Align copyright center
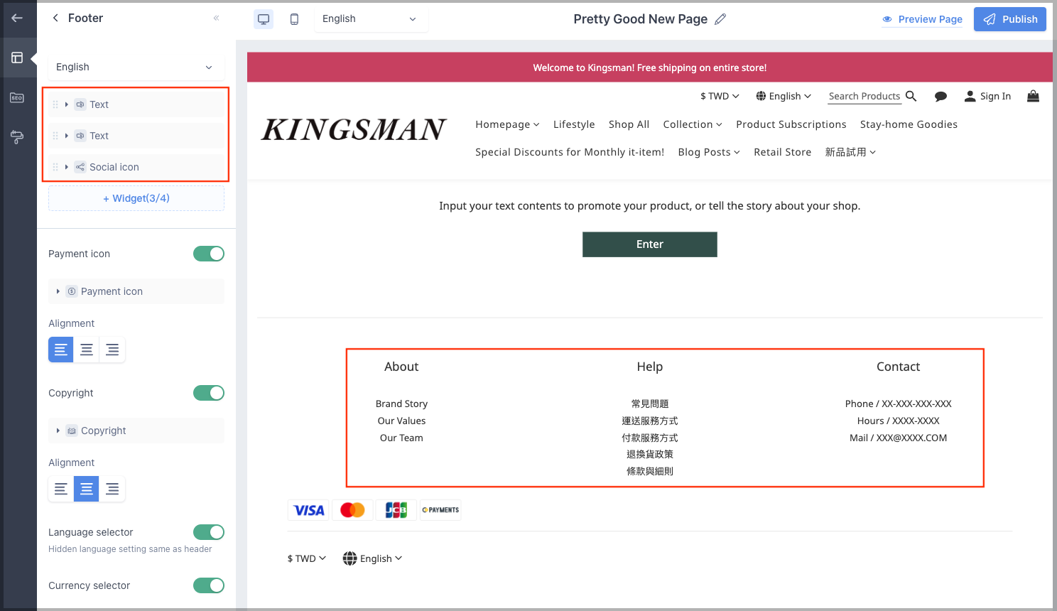Image resolution: width=1057 pixels, height=611 pixels. [x=87, y=489]
